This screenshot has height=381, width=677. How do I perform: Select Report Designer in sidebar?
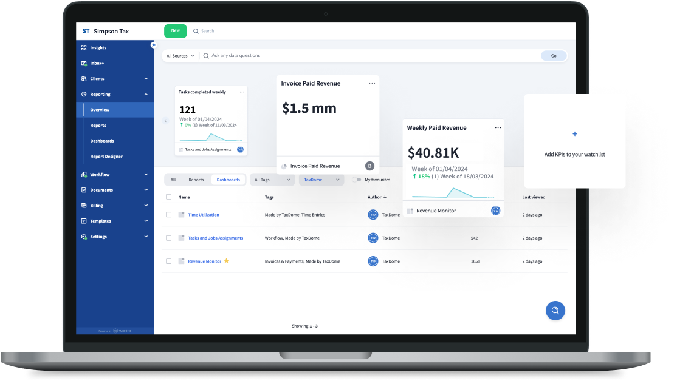[106, 157]
